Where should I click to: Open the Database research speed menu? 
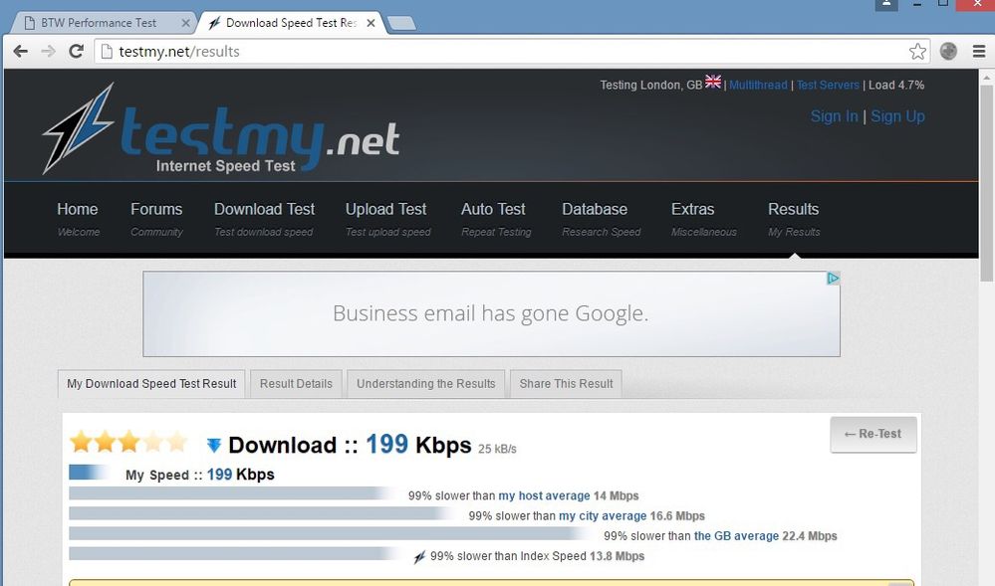(x=601, y=219)
